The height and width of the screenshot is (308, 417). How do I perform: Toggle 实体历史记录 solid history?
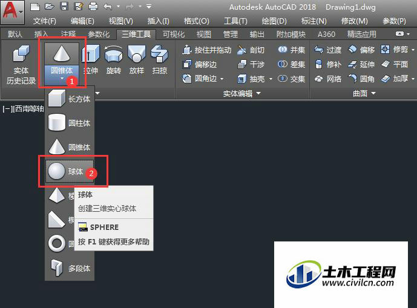point(21,65)
